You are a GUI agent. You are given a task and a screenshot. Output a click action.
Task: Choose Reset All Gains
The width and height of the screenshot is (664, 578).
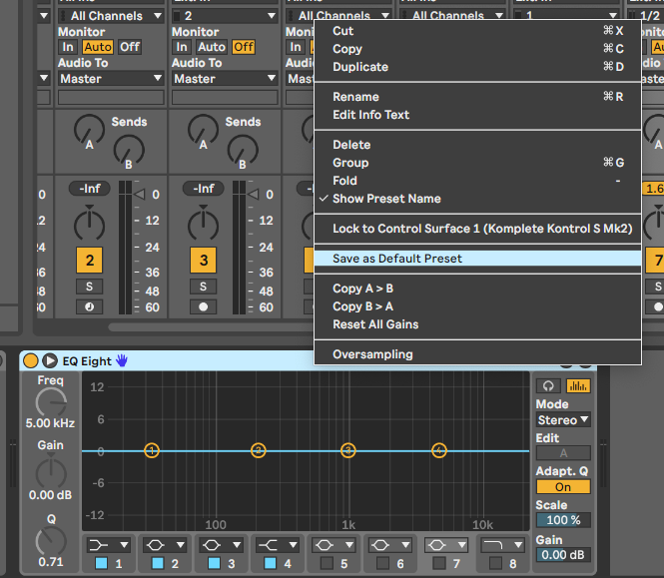477,324
